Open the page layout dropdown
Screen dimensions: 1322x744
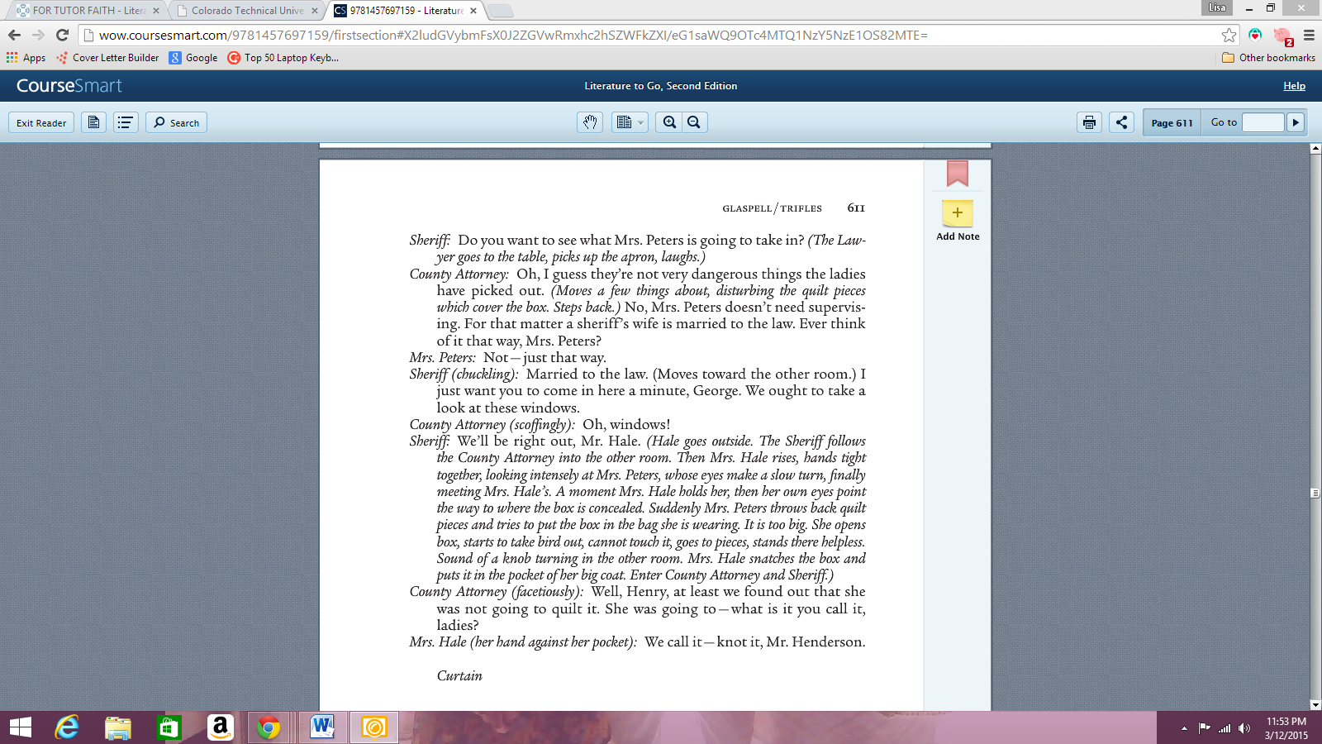point(630,122)
